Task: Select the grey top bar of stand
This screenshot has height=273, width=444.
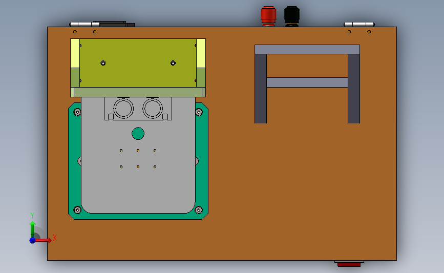Action: (x=307, y=49)
